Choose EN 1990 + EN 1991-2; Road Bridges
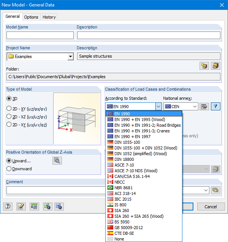This screenshot has width=228, height=242. coord(144,125)
